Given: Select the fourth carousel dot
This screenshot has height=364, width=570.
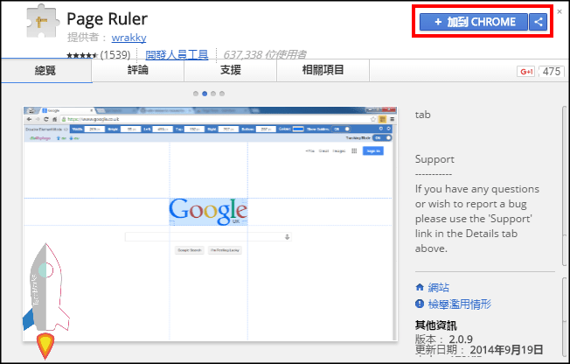Looking at the screenshot, I should (x=222, y=94).
